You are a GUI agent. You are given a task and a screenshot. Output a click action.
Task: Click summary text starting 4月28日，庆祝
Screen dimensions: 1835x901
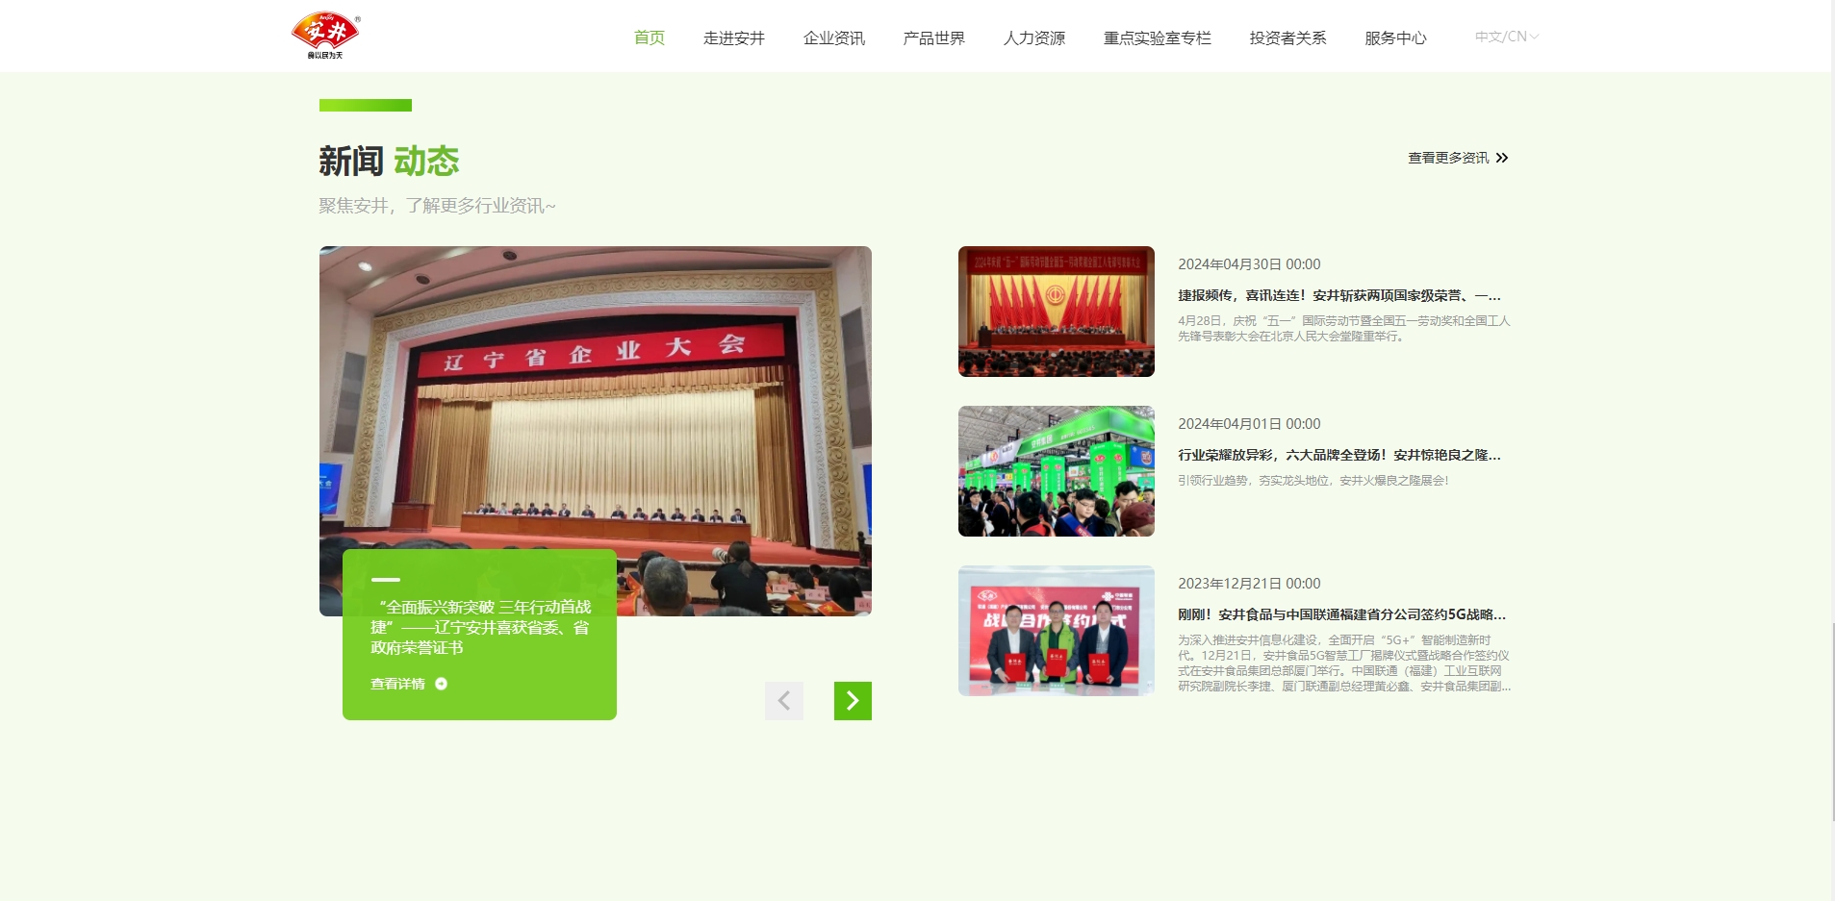tap(1344, 328)
